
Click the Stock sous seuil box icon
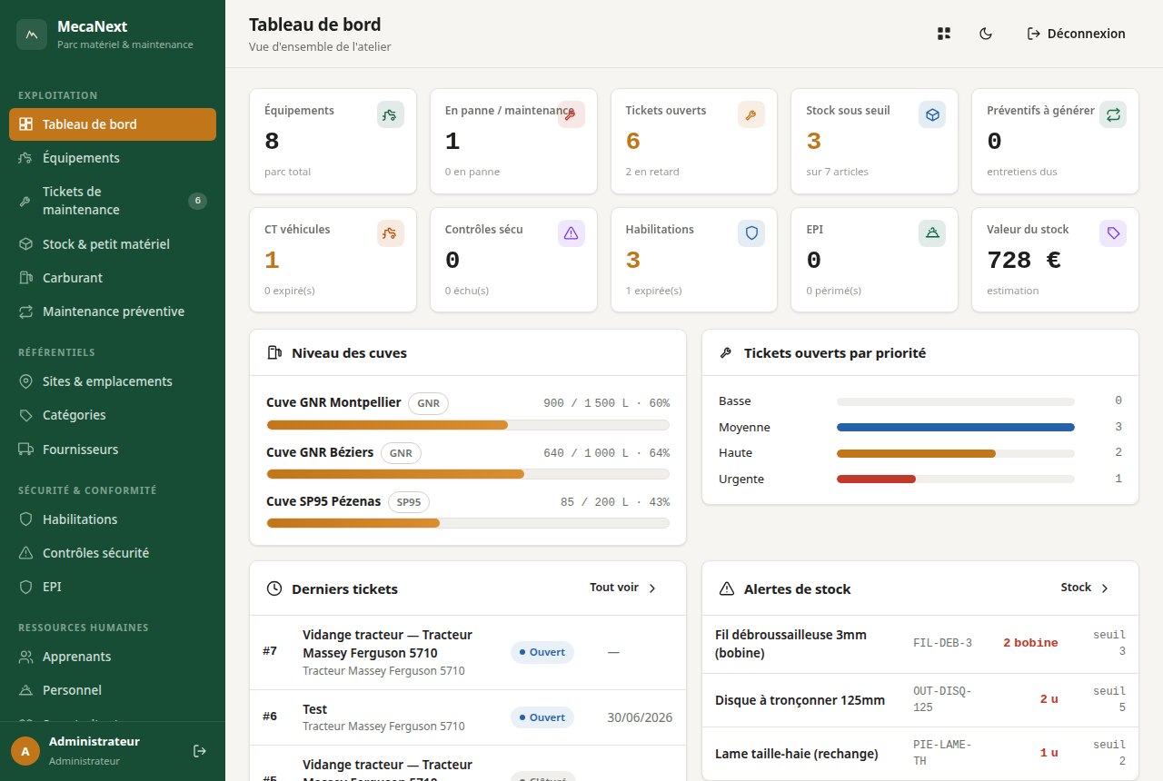click(932, 114)
